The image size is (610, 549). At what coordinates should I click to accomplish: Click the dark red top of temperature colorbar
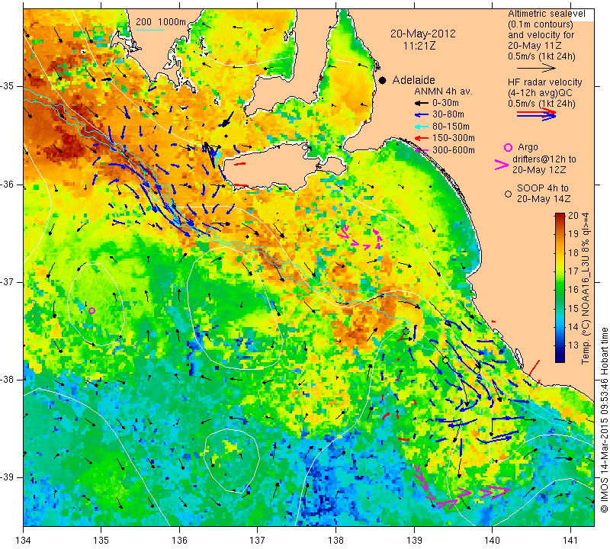560,217
